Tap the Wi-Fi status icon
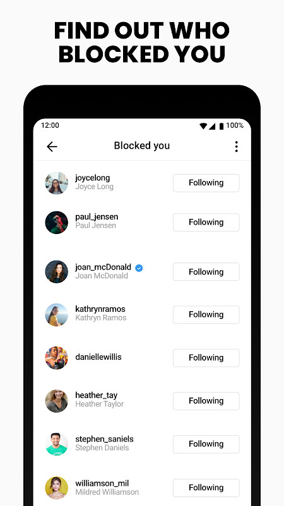This screenshot has width=284, height=506. (x=203, y=126)
